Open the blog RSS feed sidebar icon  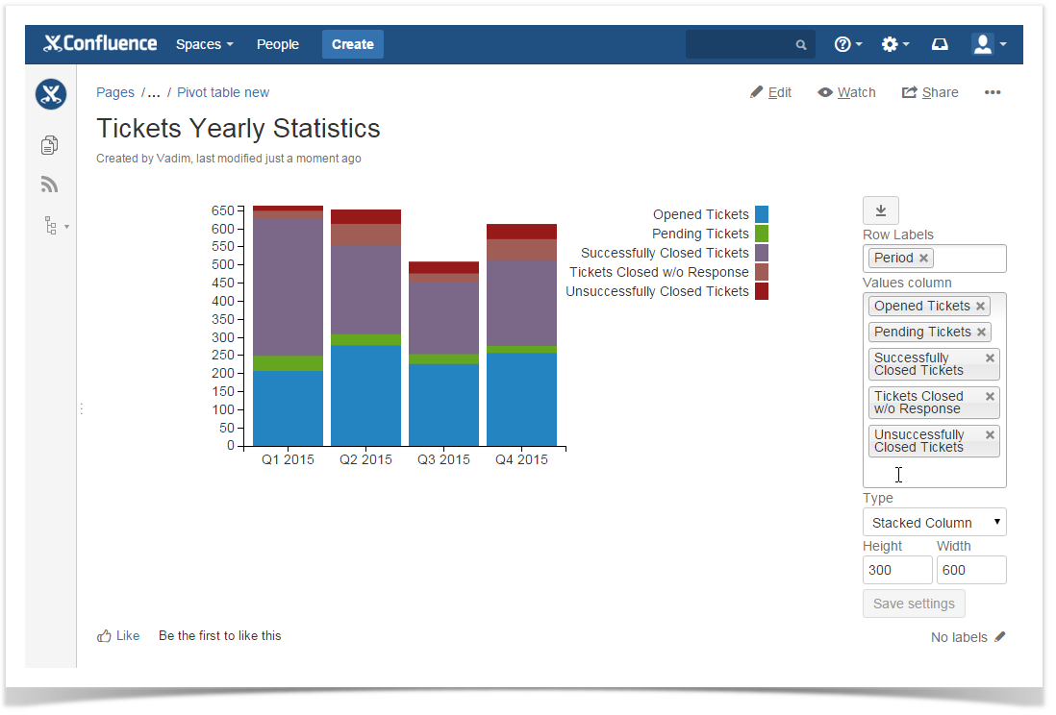click(50, 185)
